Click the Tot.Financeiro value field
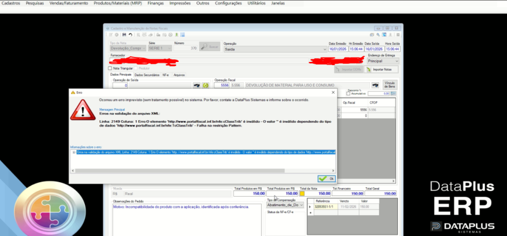Screen dimensions: 507x236 (348, 194)
